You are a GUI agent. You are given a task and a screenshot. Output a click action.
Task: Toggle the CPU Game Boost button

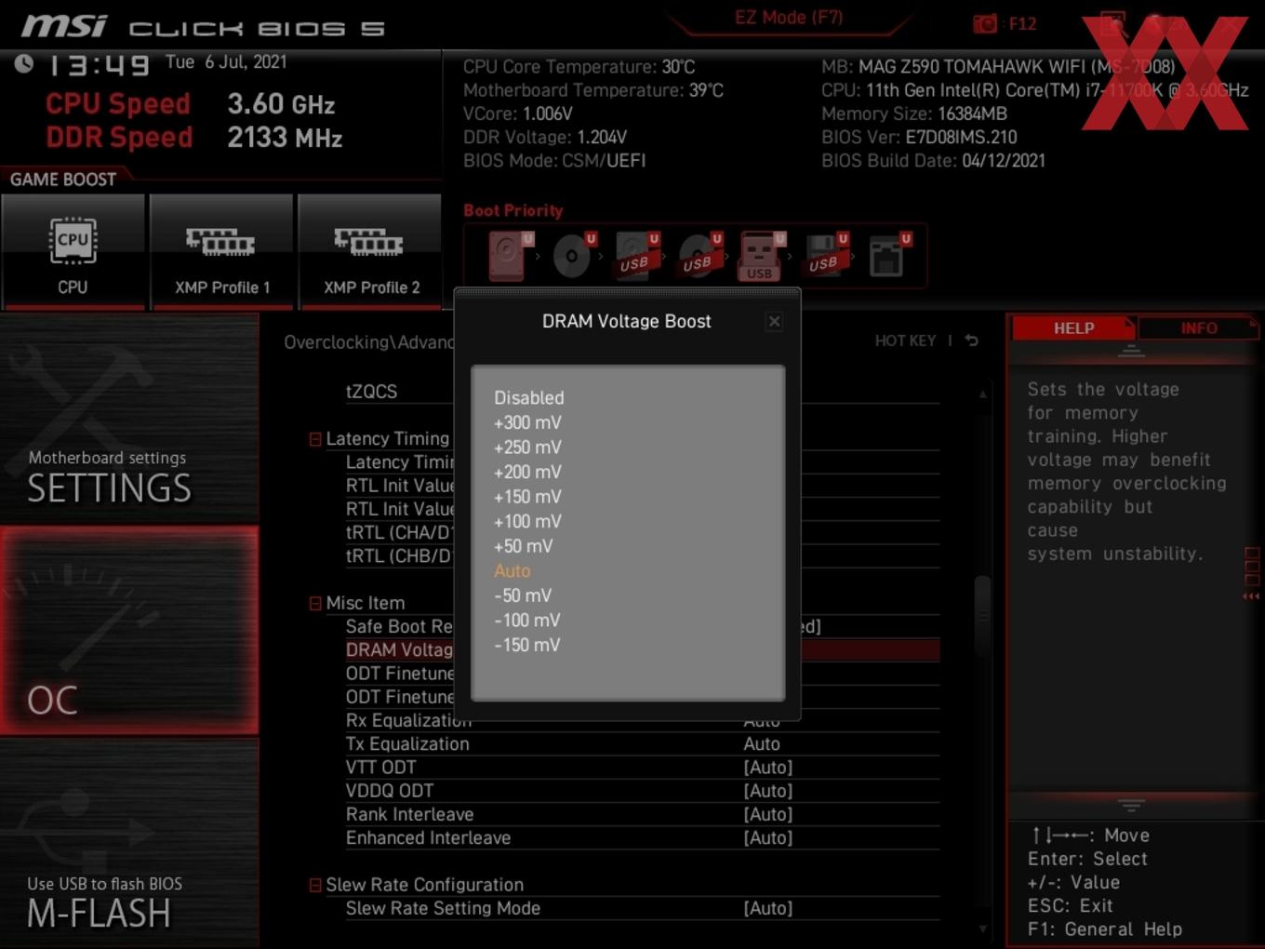73,251
